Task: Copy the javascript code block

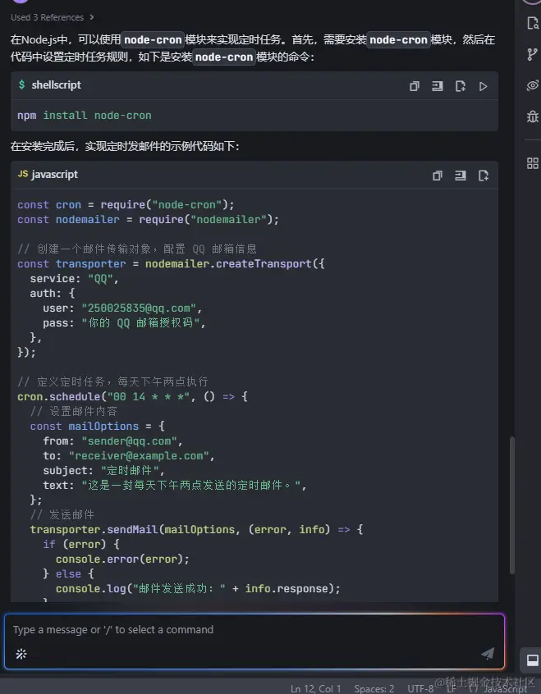Action: [x=438, y=176]
